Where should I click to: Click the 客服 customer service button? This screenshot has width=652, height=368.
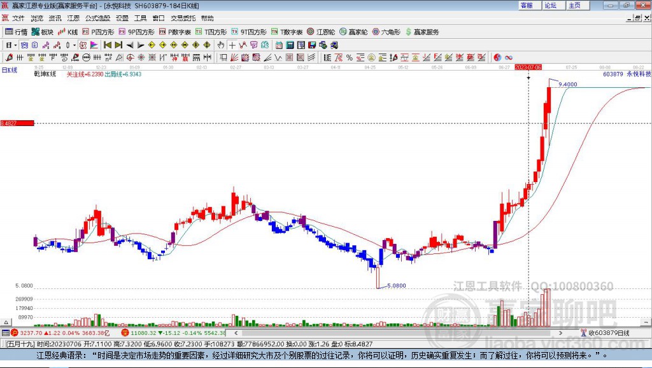click(527, 5)
